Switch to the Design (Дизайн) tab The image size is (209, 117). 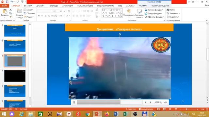click(40, 6)
